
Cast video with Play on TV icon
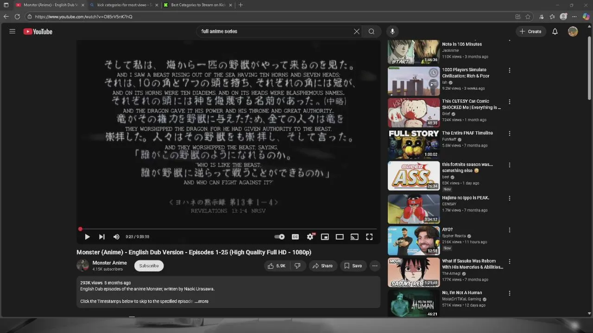pos(354,237)
